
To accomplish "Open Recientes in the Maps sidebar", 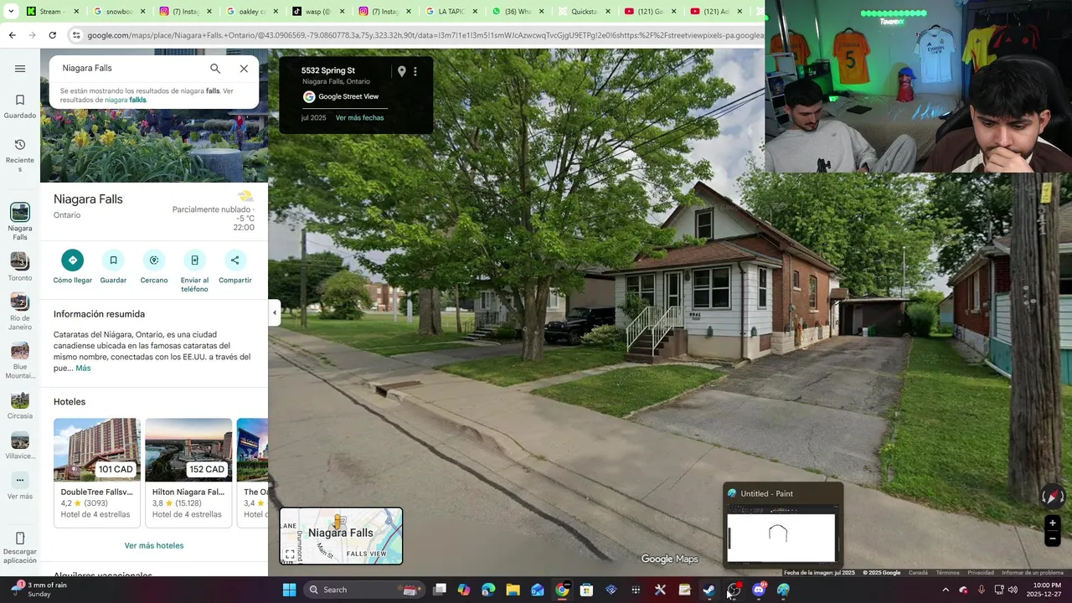I will 20,155.
